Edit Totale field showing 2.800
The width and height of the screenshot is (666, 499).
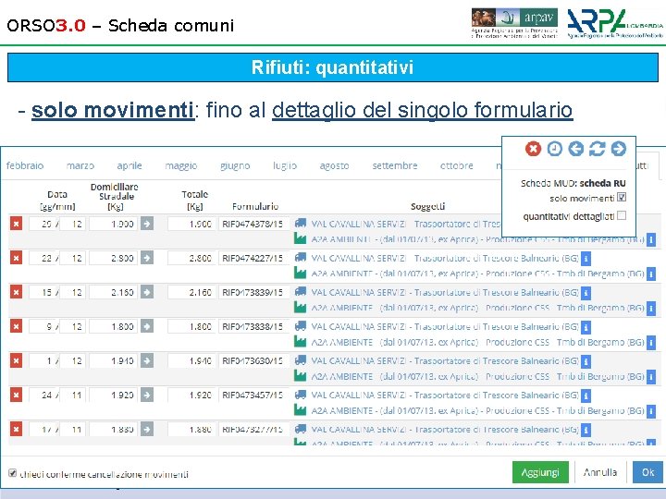[x=191, y=258]
